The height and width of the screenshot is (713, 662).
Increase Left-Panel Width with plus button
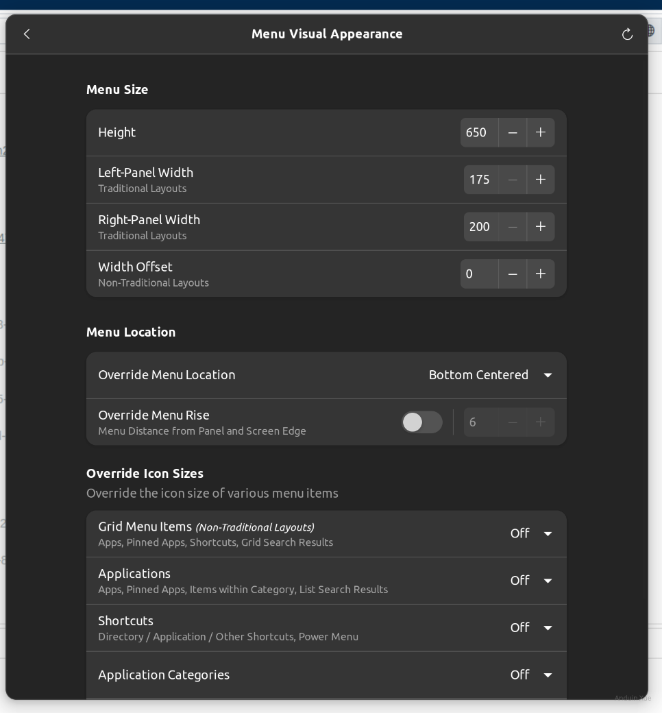[x=540, y=180]
